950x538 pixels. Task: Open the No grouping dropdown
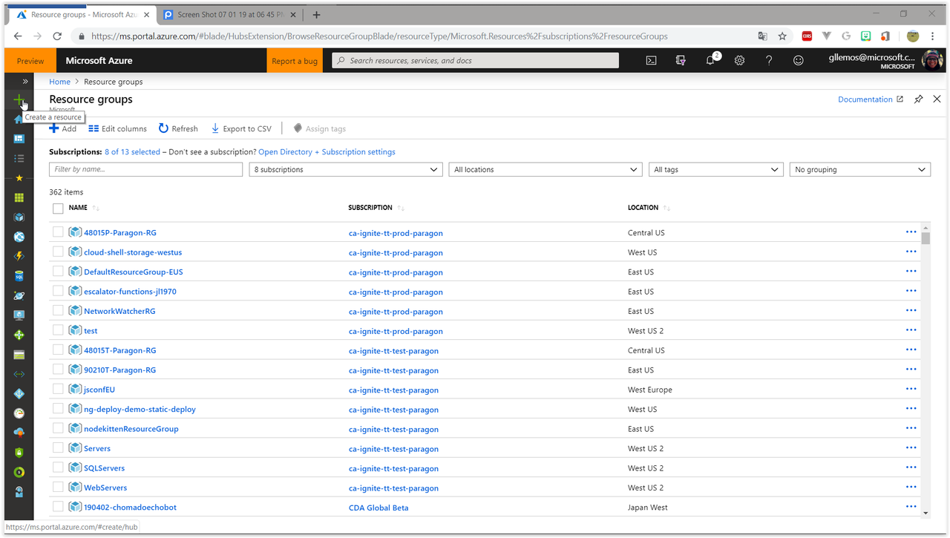pos(859,170)
